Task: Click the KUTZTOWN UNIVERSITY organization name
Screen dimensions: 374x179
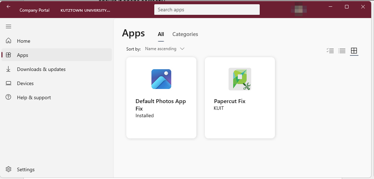Action: point(85,10)
